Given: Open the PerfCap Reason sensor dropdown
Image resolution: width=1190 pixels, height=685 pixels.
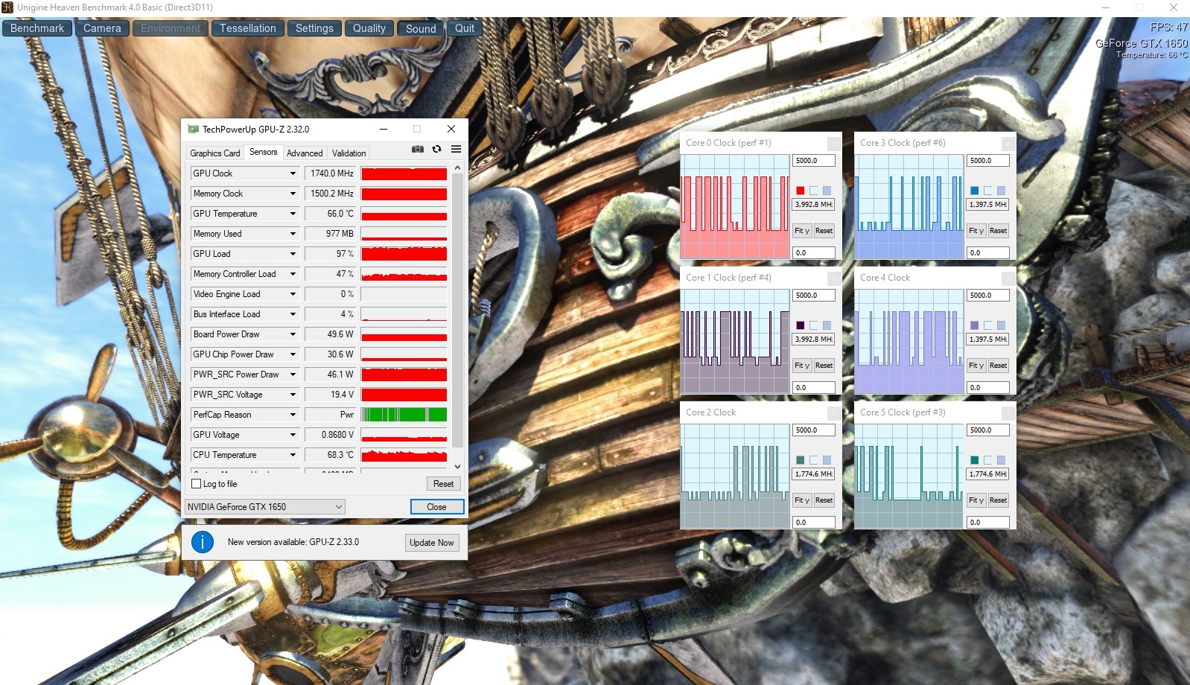Looking at the screenshot, I should point(293,415).
